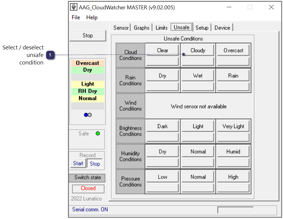283x219 pixels.
Task: Select Rain as an unsafe rain condition
Action: [233, 76]
